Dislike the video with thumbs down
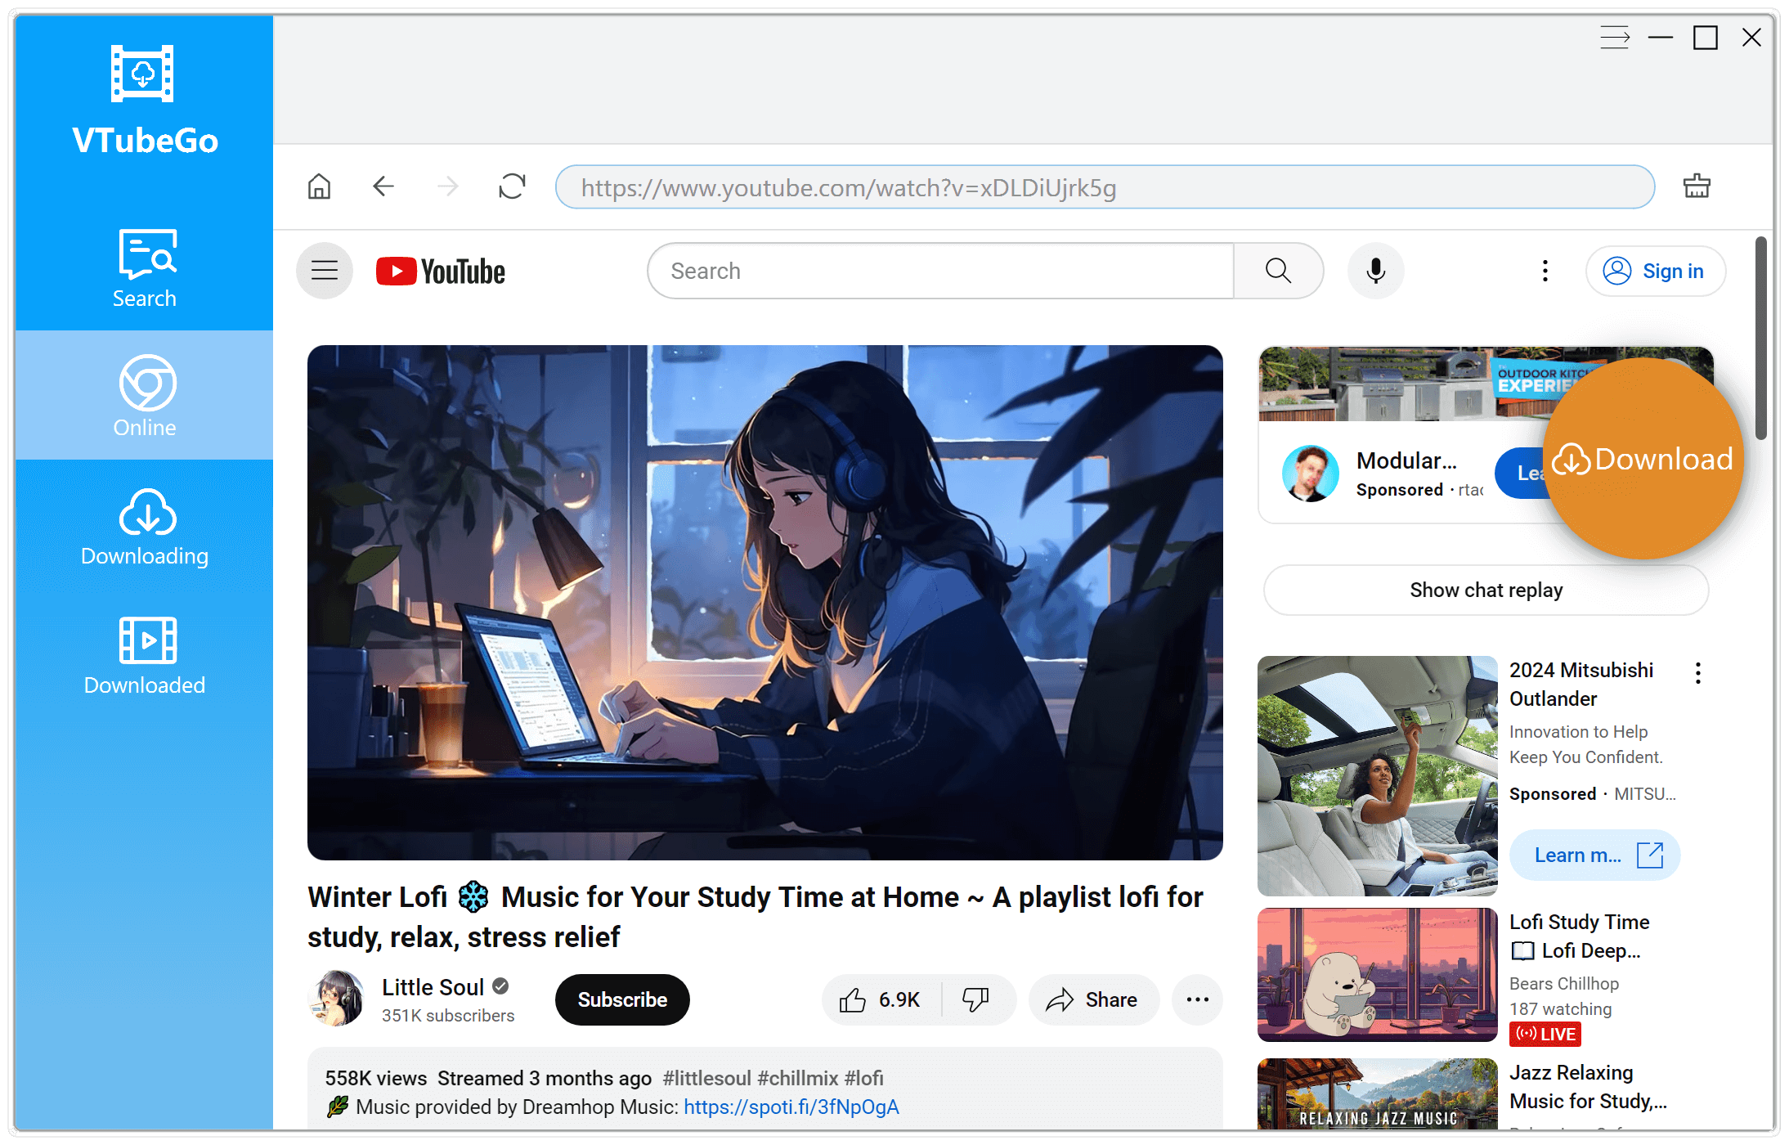The height and width of the screenshot is (1145, 1789). pos(976,999)
